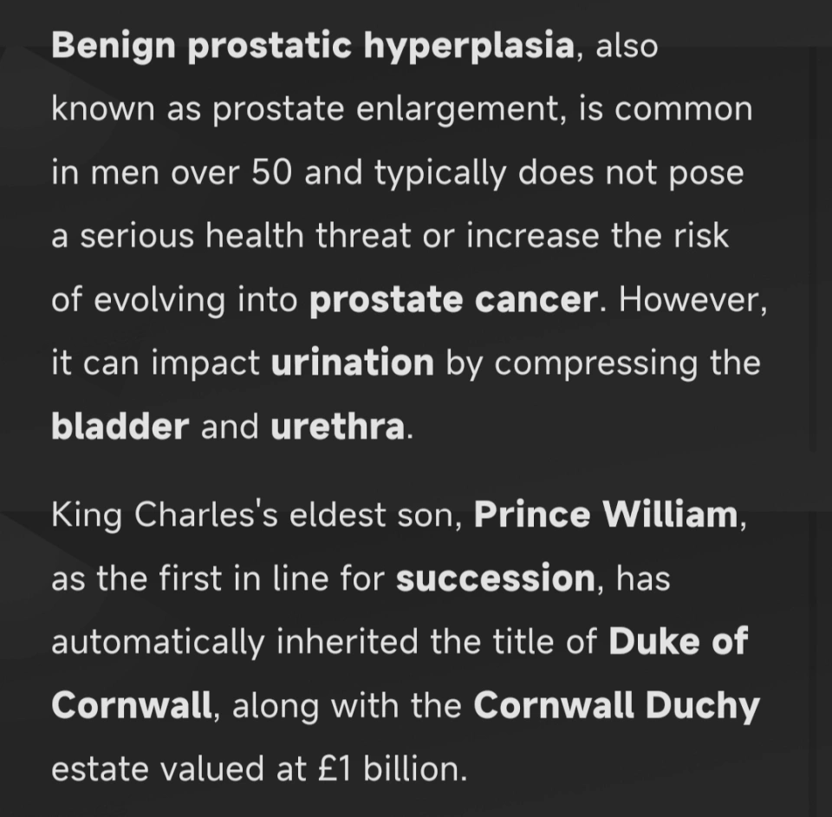
Task: Click the number '50' in the text
Action: (271, 173)
